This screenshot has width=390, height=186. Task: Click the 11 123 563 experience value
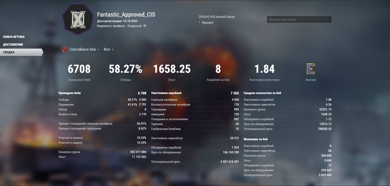coord(139,157)
